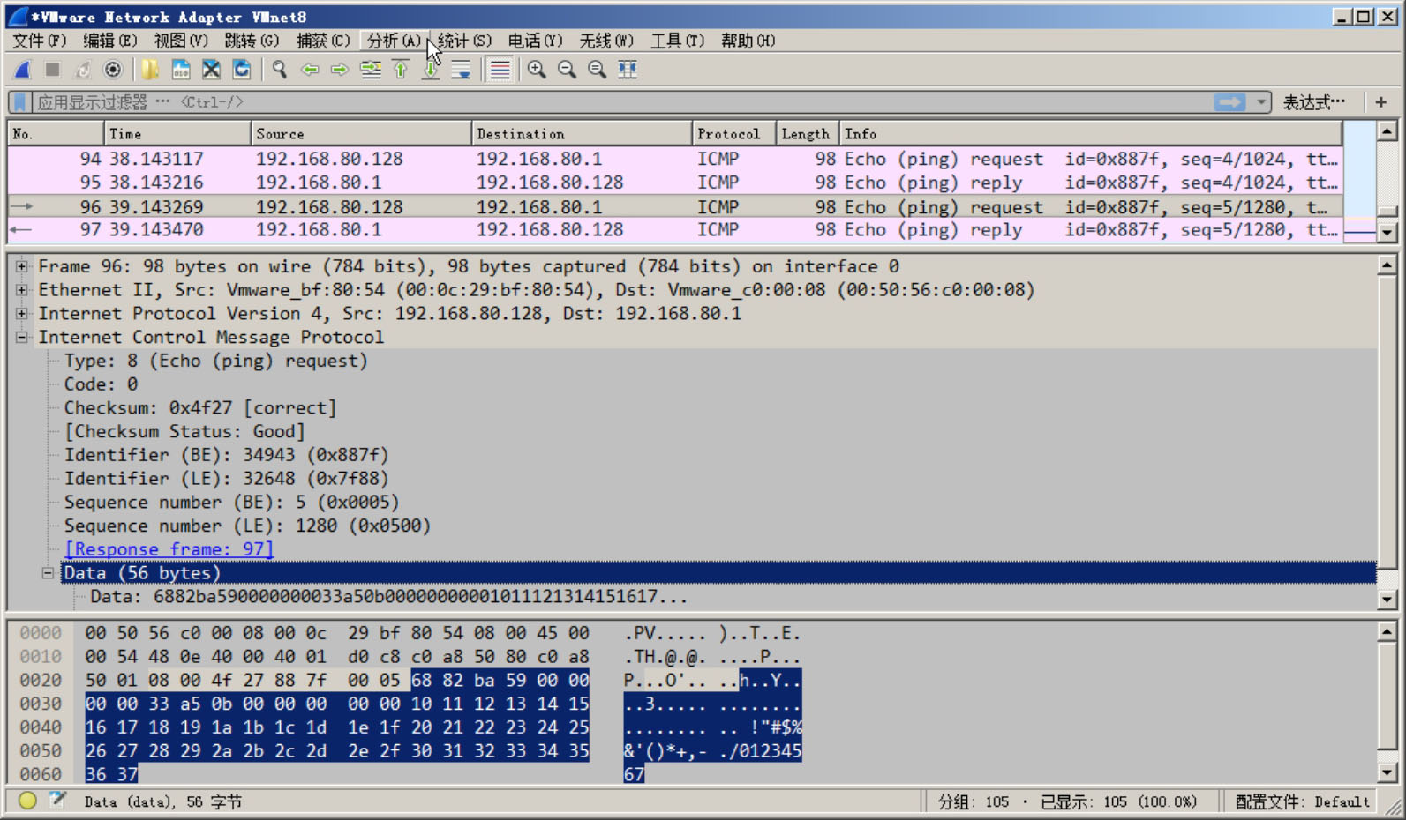Open the 文件(F) menu
The width and height of the screenshot is (1406, 820).
(40, 41)
